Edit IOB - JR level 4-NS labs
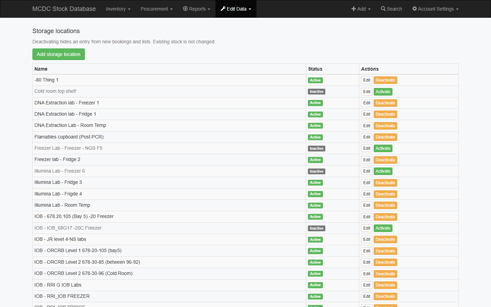Screen dimensions: 491x307 pyautogui.click(x=367, y=239)
